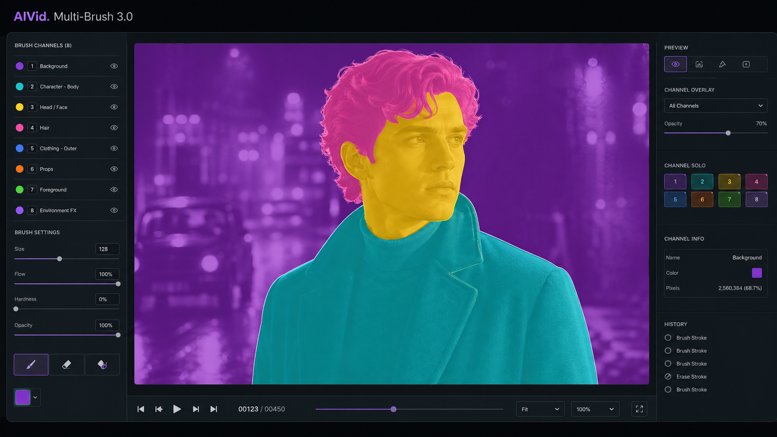Open the Fit view dropdown
777x437 pixels.
(x=540, y=409)
